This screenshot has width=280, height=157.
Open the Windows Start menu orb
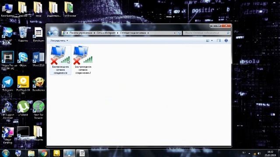click(6, 153)
